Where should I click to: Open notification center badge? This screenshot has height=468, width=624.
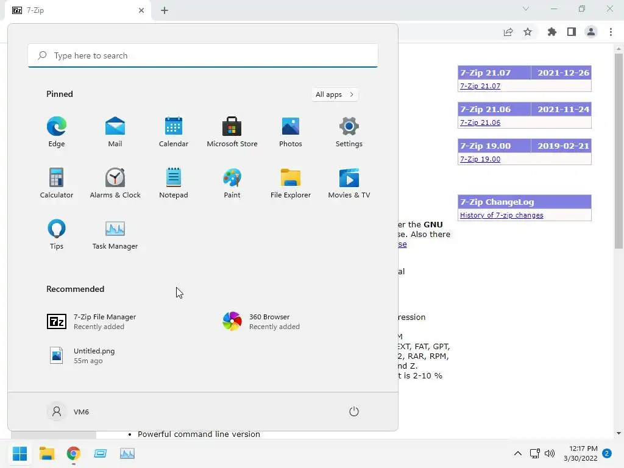(607, 453)
